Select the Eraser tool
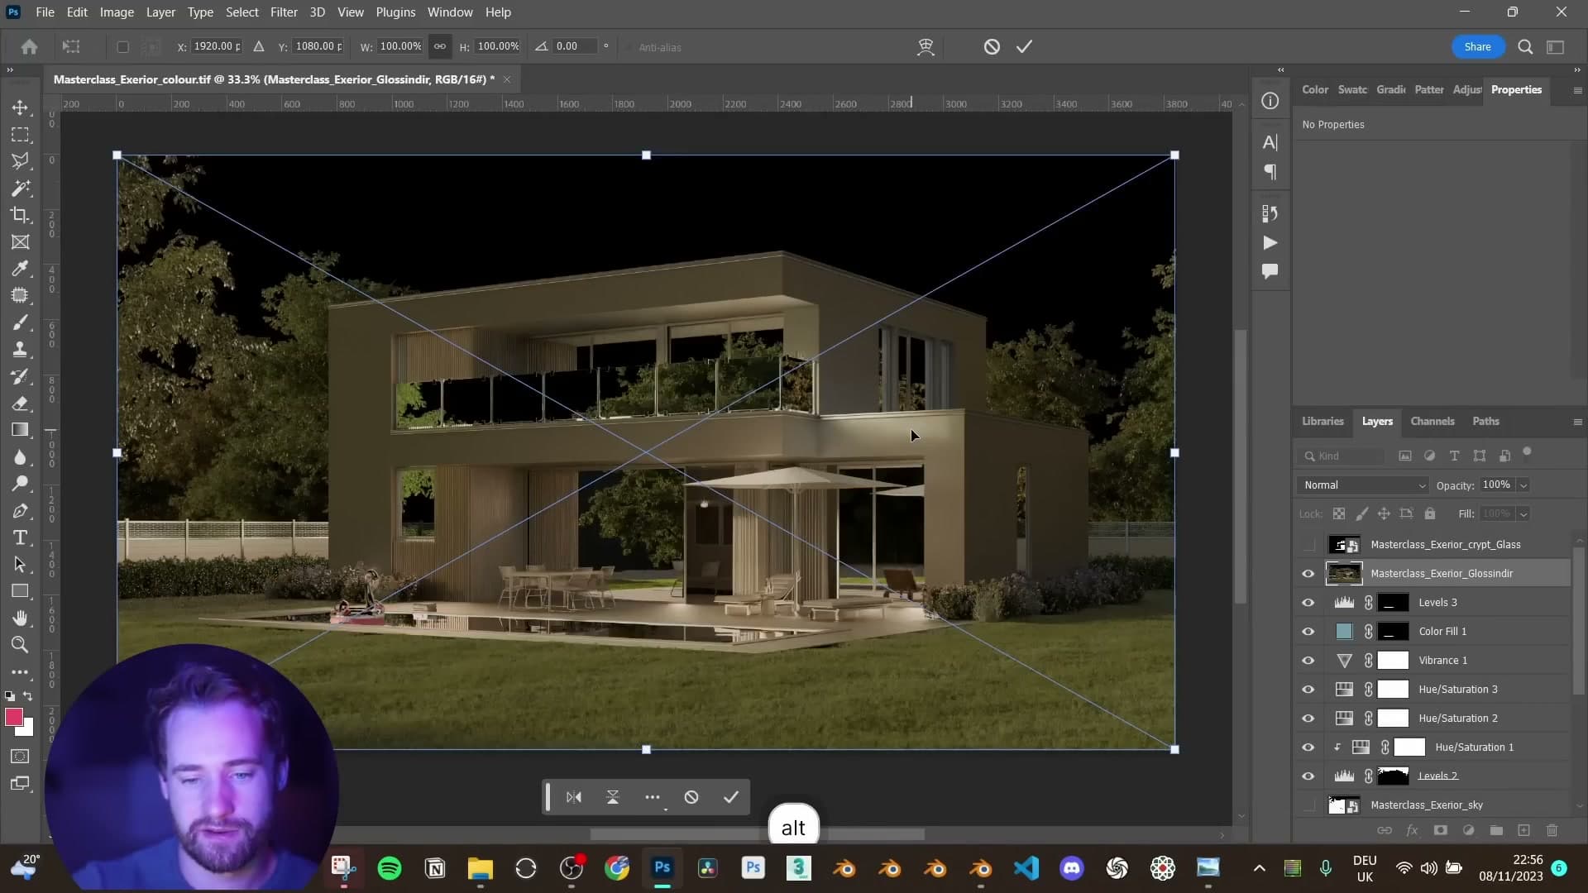The width and height of the screenshot is (1588, 893). [x=21, y=404]
